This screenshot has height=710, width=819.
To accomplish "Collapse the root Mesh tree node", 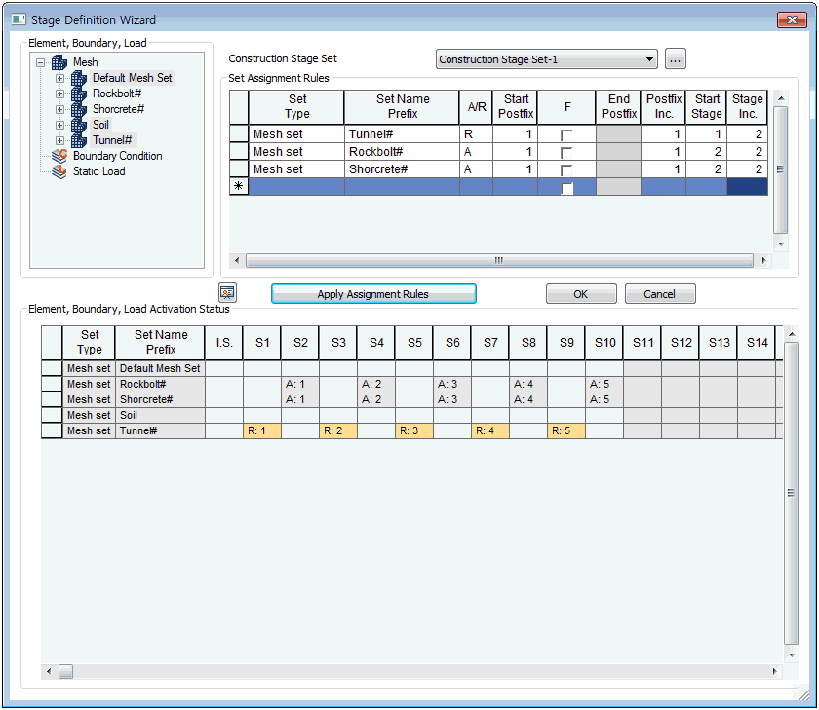I will pos(41,62).
